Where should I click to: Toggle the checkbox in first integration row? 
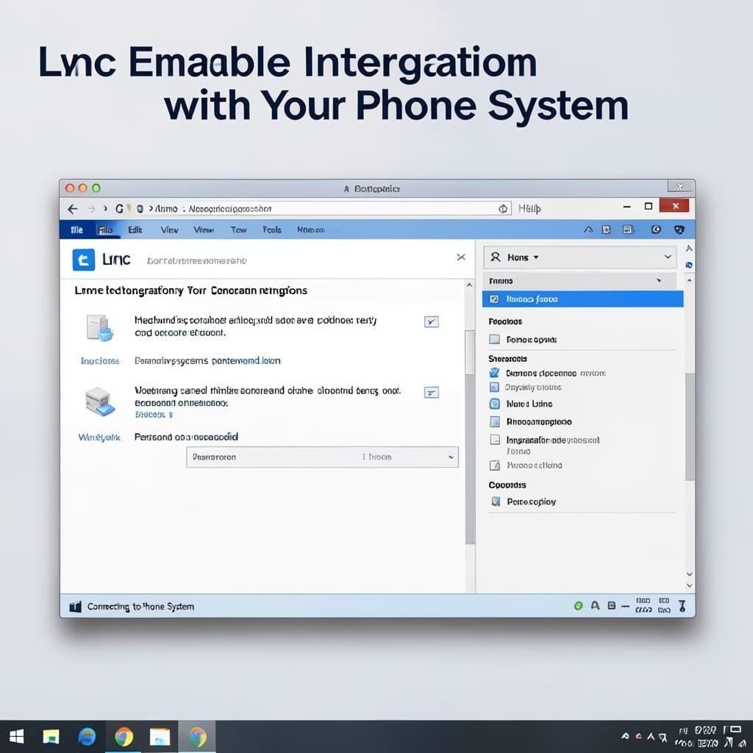(431, 322)
